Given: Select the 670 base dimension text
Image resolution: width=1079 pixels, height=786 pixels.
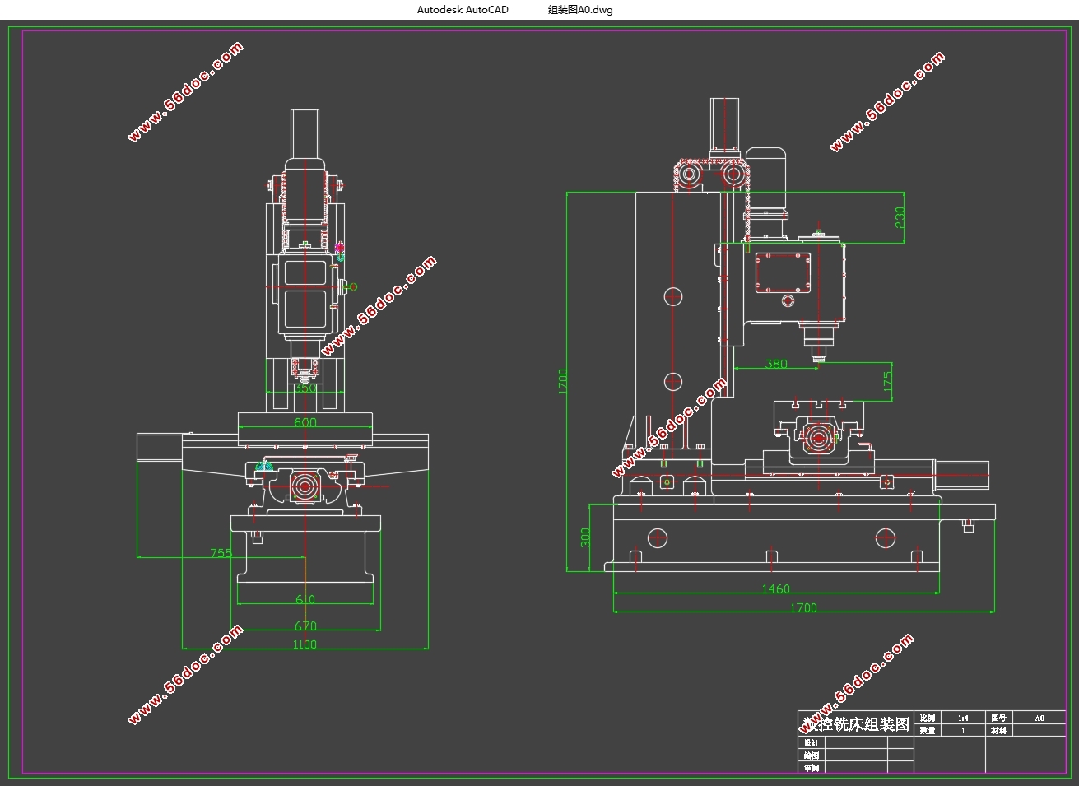Looking at the screenshot, I should [305, 626].
